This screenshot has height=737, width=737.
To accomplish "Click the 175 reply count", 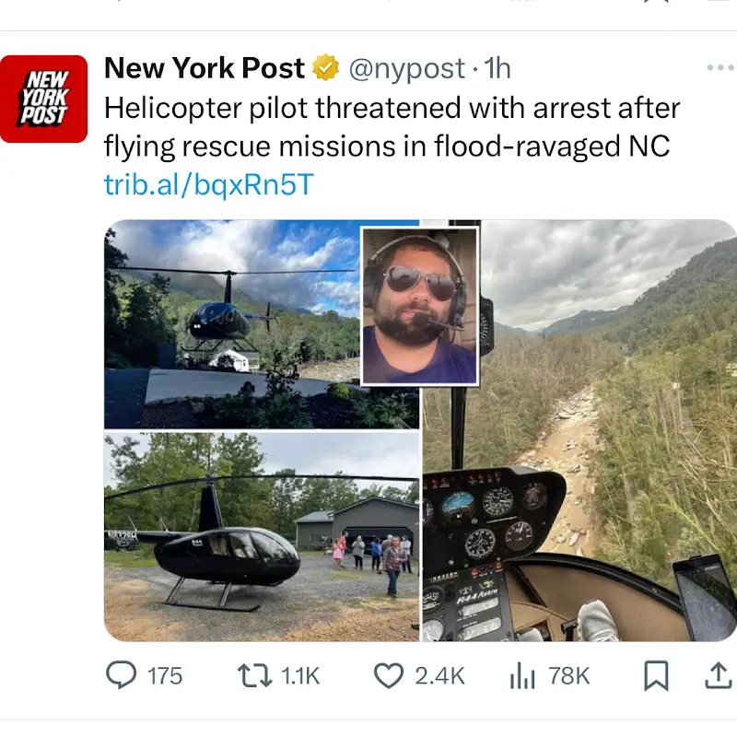I will click(165, 676).
